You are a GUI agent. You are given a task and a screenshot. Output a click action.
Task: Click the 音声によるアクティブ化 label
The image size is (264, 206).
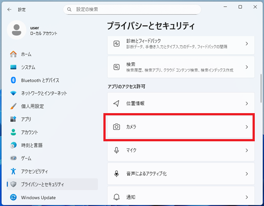[x=147, y=174]
